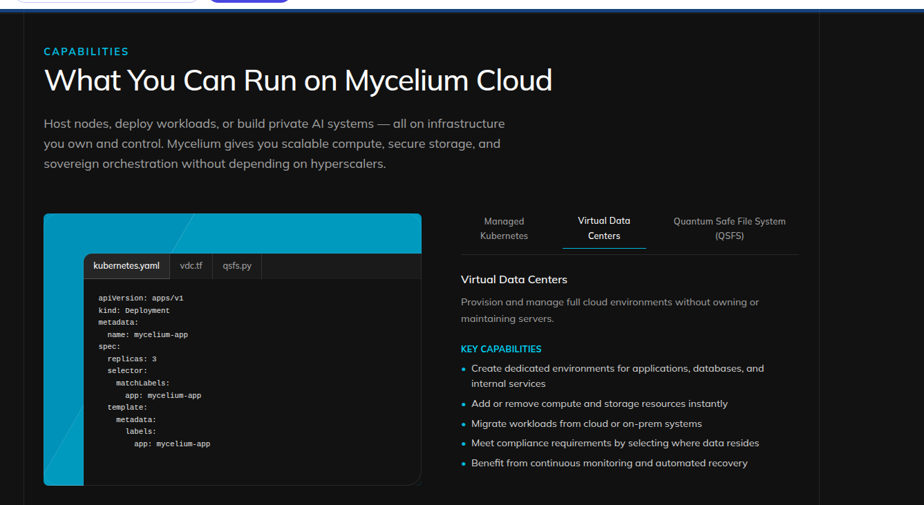Click the "replicas: 3" line in the code
Image resolution: width=924 pixels, height=505 pixels.
[x=132, y=359]
